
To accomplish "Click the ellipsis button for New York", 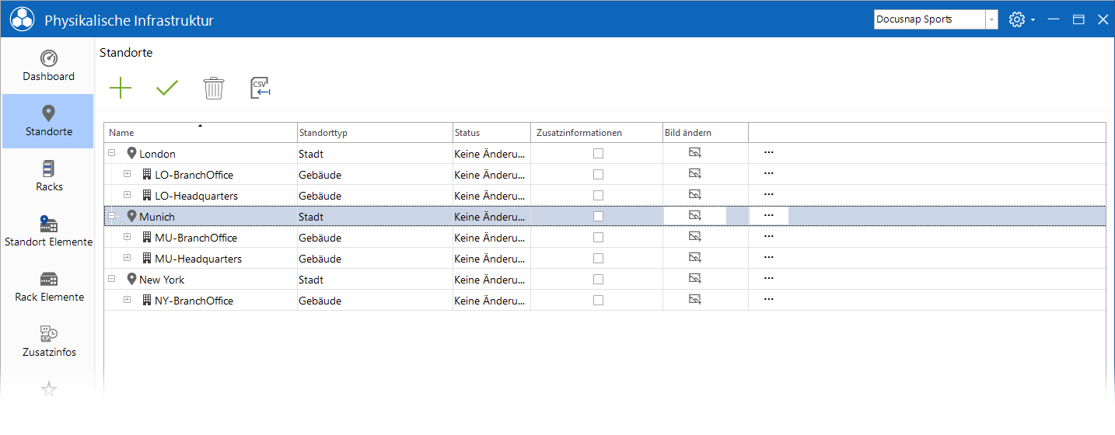I will pyautogui.click(x=768, y=279).
